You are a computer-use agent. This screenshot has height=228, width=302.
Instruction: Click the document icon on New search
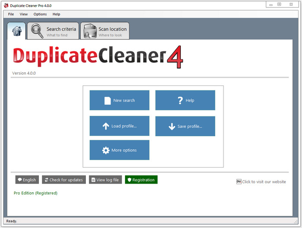point(107,100)
